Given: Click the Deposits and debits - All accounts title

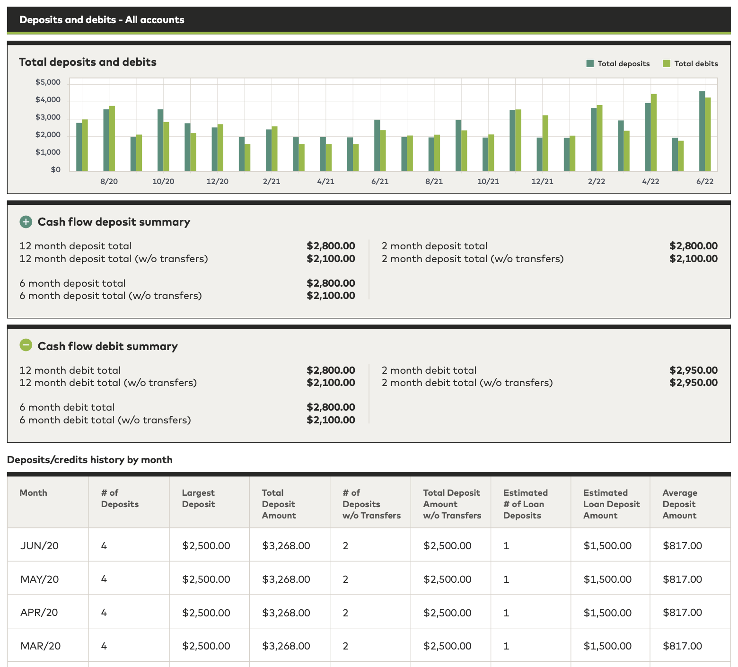Looking at the screenshot, I should coord(102,20).
